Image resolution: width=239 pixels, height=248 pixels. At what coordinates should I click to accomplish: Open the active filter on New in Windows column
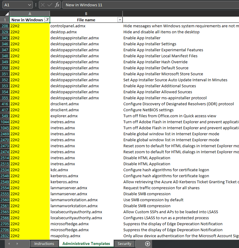(47, 20)
